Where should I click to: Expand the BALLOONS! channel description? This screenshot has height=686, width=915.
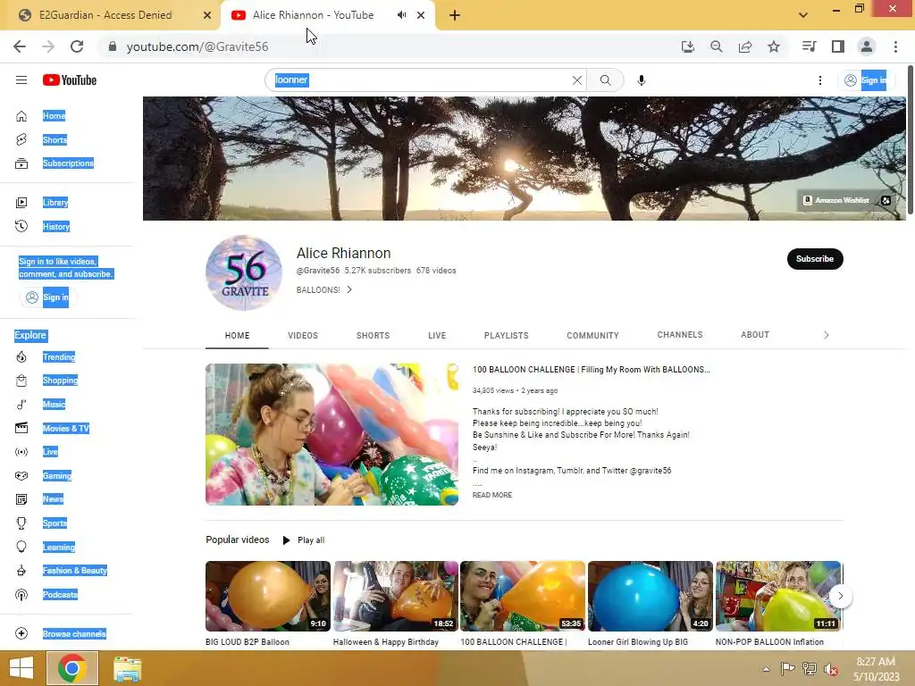[323, 290]
